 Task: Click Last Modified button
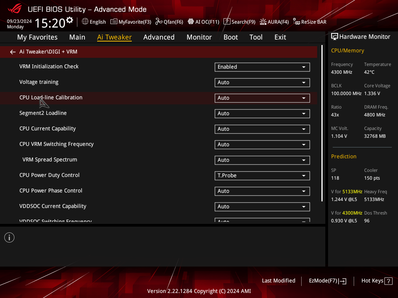coord(278,281)
